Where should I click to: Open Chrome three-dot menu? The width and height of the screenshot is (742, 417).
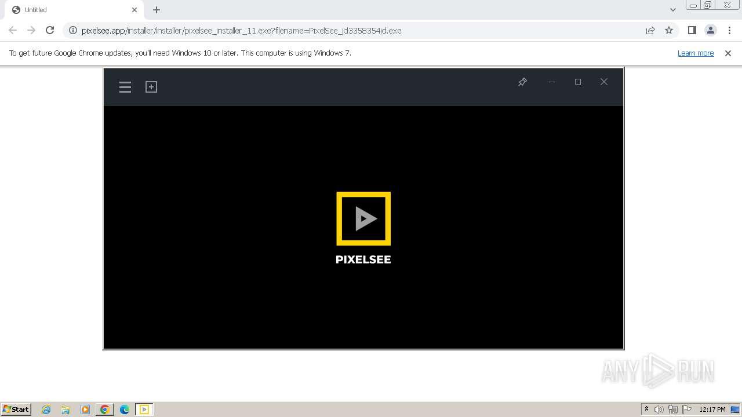tap(729, 31)
